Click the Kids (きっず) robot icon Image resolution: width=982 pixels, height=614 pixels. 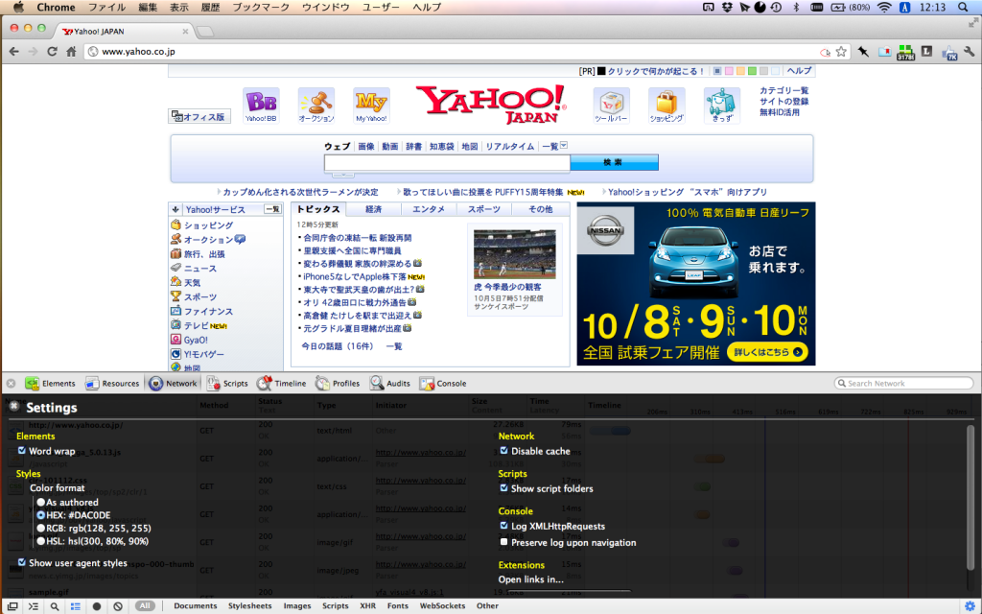tap(722, 106)
